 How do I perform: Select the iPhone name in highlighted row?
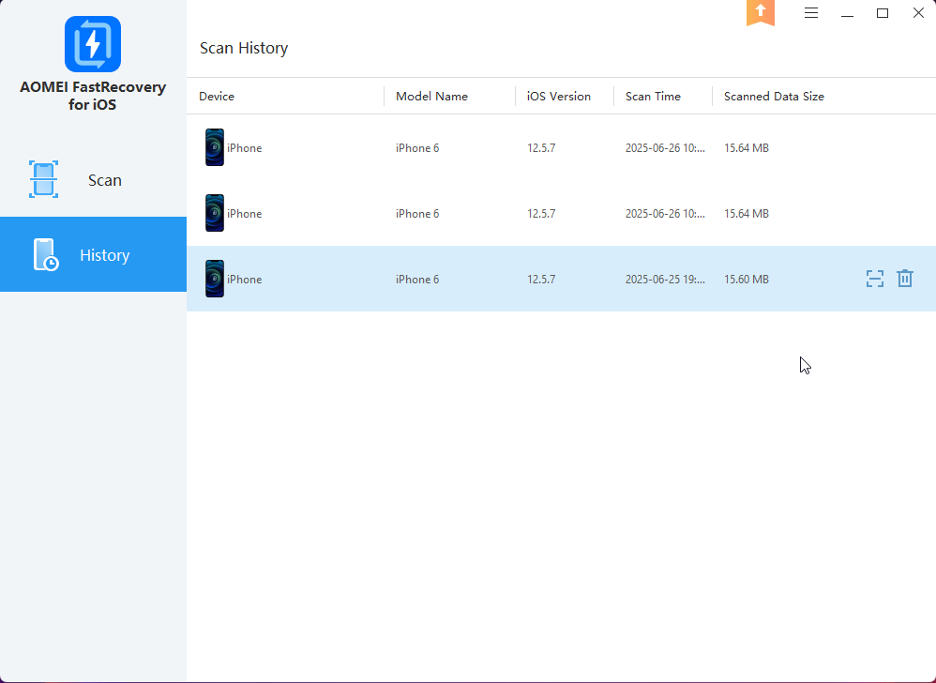coord(244,280)
